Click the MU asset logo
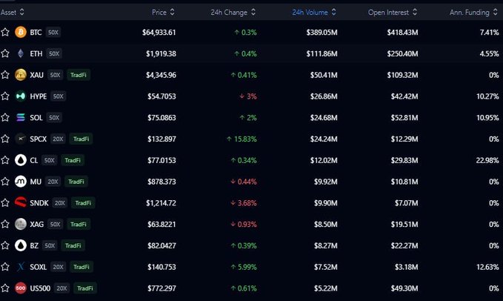Screen dimensions: 503x301 click(x=21, y=182)
